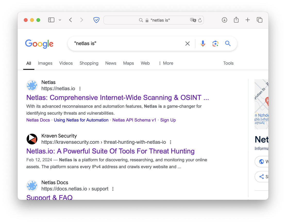
Task: Switch to the News tab
Action: pos(111,63)
